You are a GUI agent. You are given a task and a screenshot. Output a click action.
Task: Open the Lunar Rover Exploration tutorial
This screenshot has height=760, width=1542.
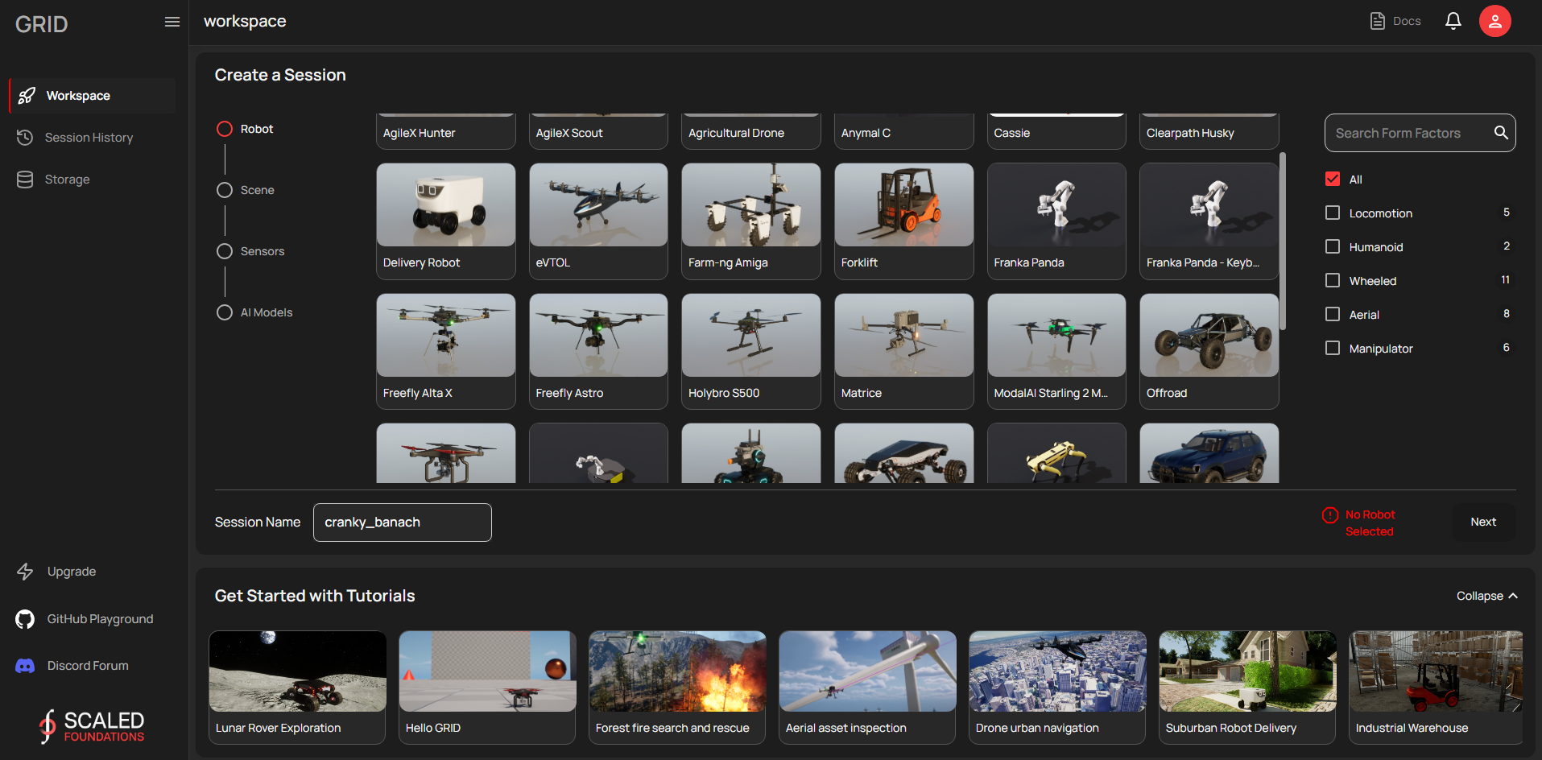tap(298, 688)
